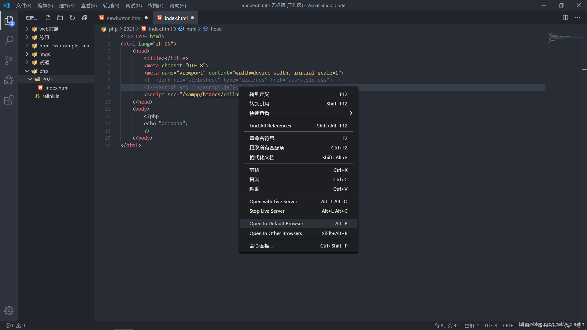Open the 文件(F) menu
Image resolution: width=587 pixels, height=330 pixels.
point(24,5)
